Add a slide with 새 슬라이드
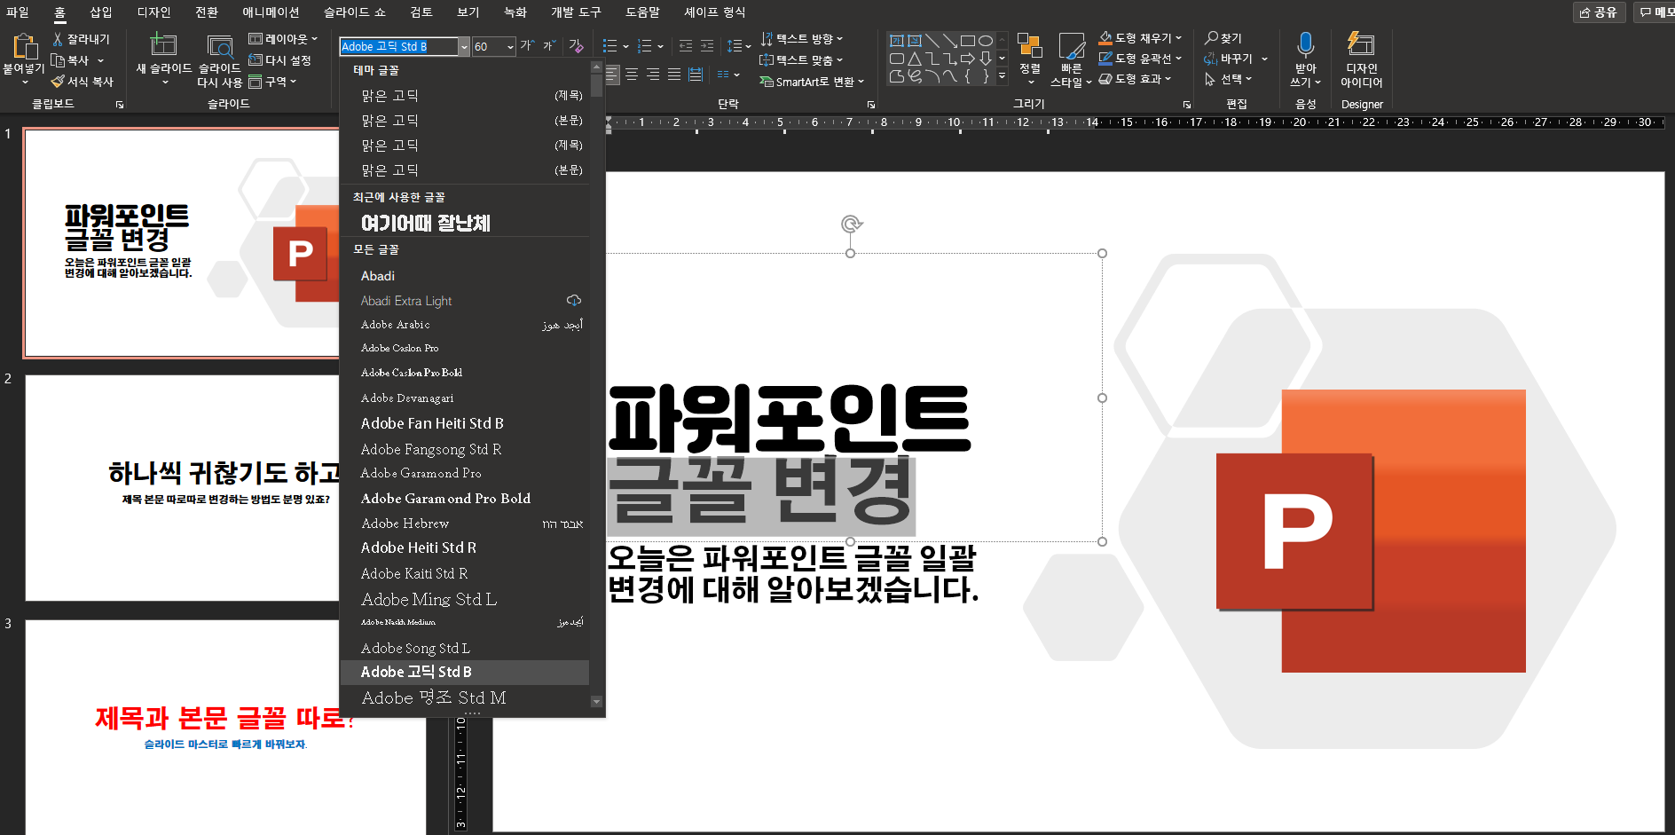 point(164,59)
